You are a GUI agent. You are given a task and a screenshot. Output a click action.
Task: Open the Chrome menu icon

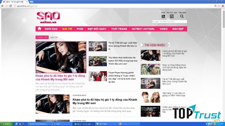coord(223,6)
